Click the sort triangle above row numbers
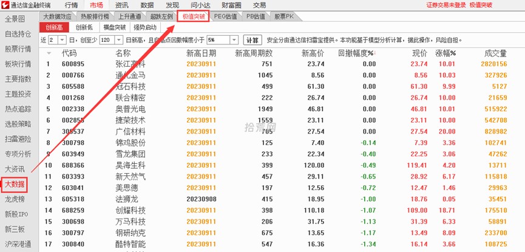 coord(49,53)
